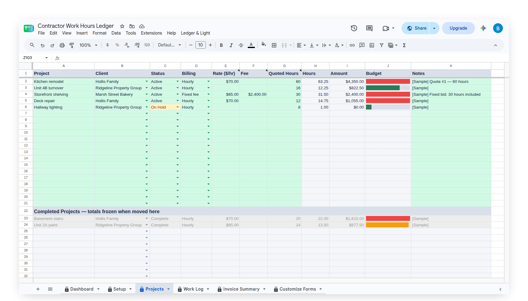The height and width of the screenshot is (301, 528).
Task: Apply bold formatting
Action: pos(221,45)
